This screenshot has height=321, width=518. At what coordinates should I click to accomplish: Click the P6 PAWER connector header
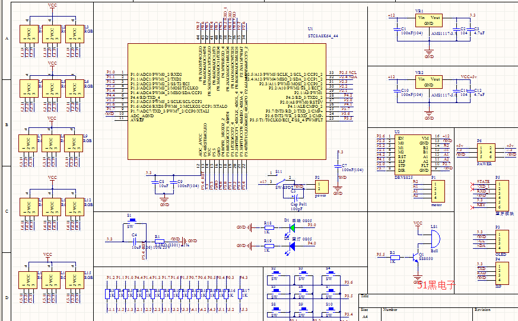coord(487,152)
